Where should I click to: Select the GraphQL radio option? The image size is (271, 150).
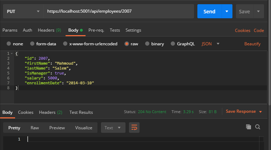(172, 44)
